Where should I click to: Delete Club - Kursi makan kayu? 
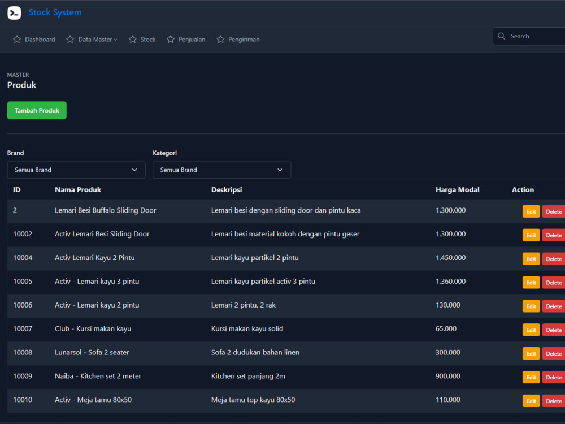coord(554,330)
